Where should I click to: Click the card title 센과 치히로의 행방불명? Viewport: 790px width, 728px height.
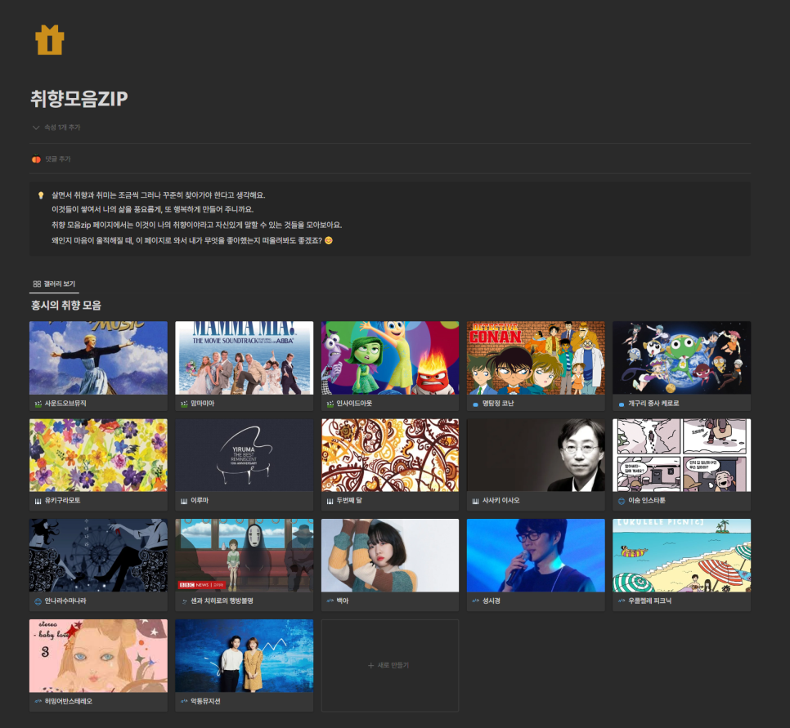point(222,601)
